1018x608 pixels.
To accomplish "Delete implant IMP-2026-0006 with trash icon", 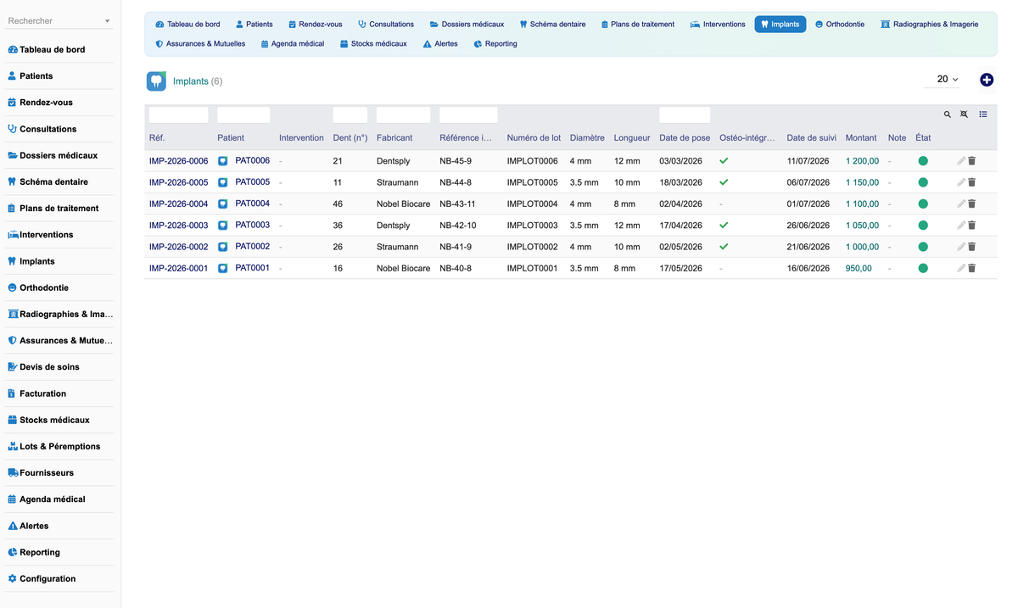I will (972, 161).
